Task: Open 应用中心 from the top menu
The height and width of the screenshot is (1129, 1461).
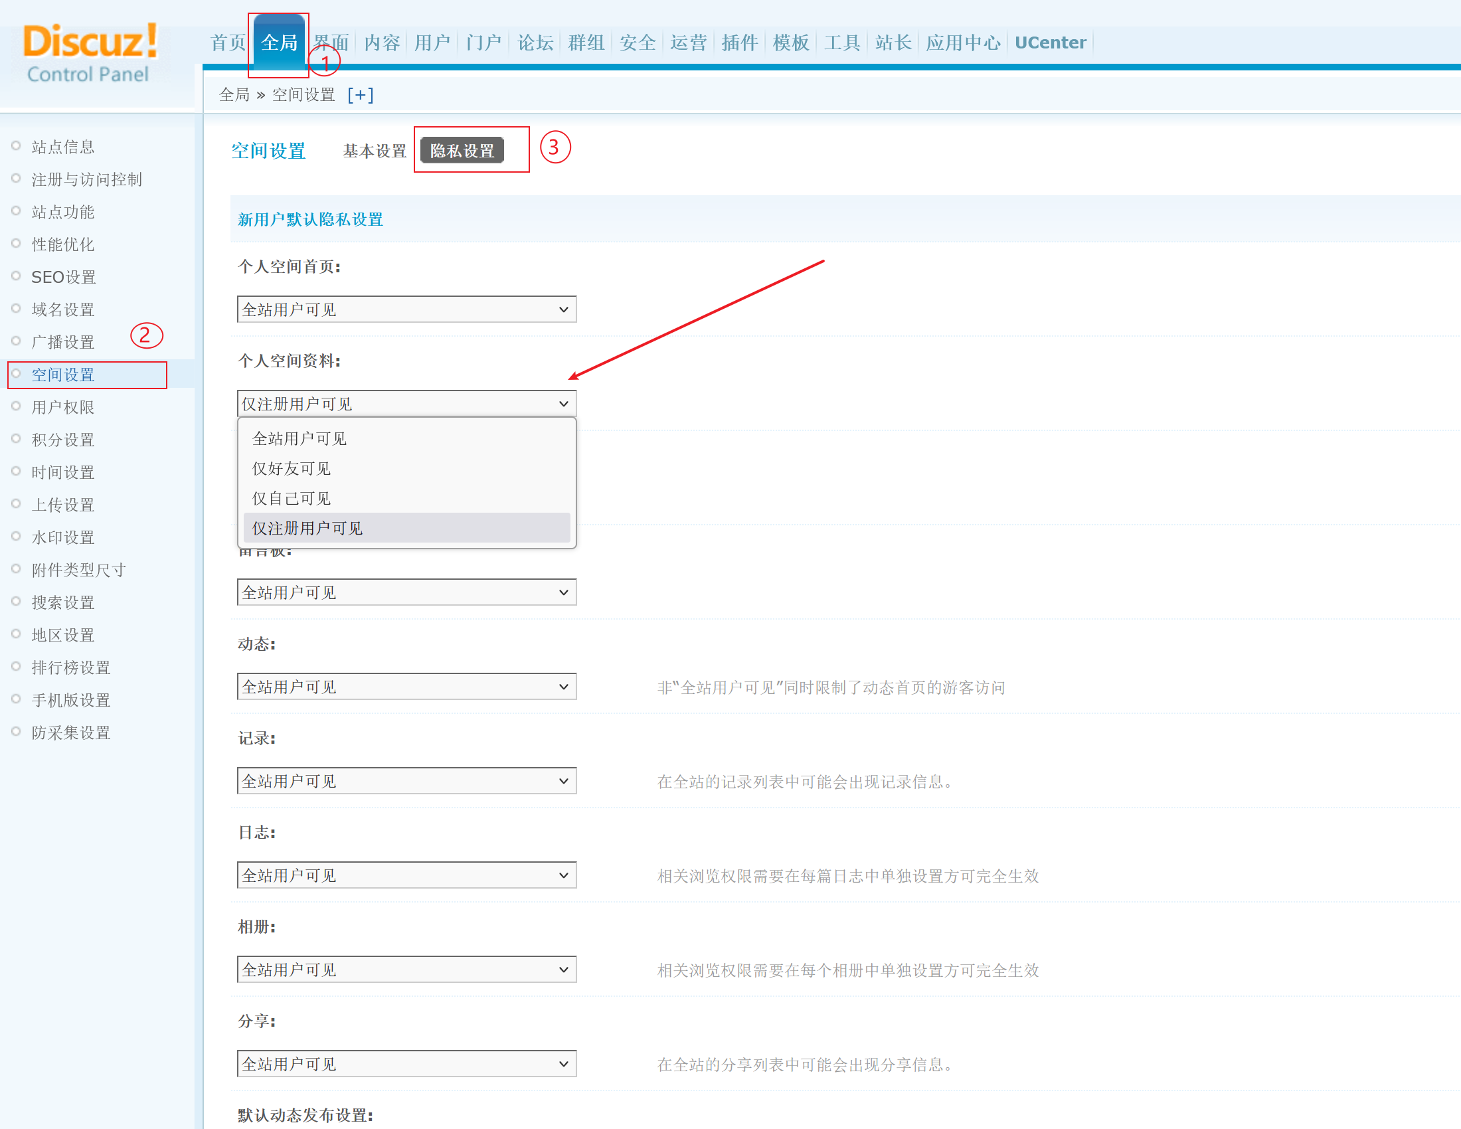Action: pos(963,43)
